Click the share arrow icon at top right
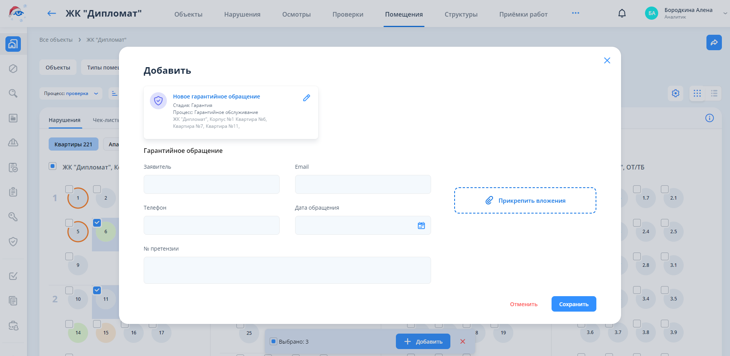This screenshot has width=730, height=356. pyautogui.click(x=714, y=42)
